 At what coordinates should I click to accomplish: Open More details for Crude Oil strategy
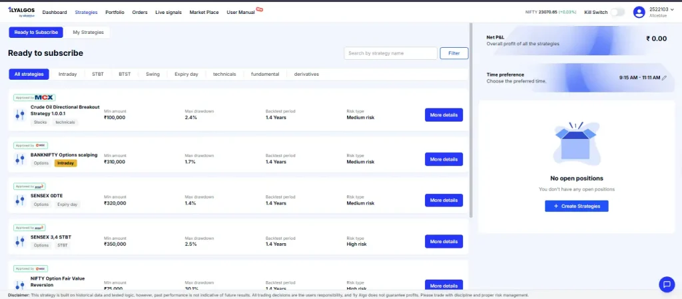click(444, 115)
